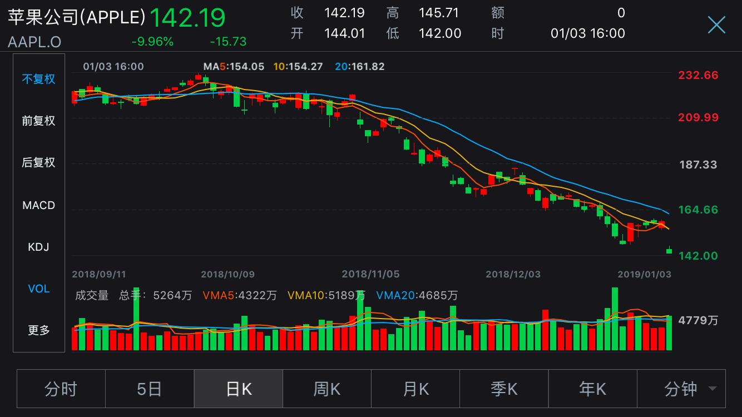Open the 季K quarterly chart tab

(504, 389)
